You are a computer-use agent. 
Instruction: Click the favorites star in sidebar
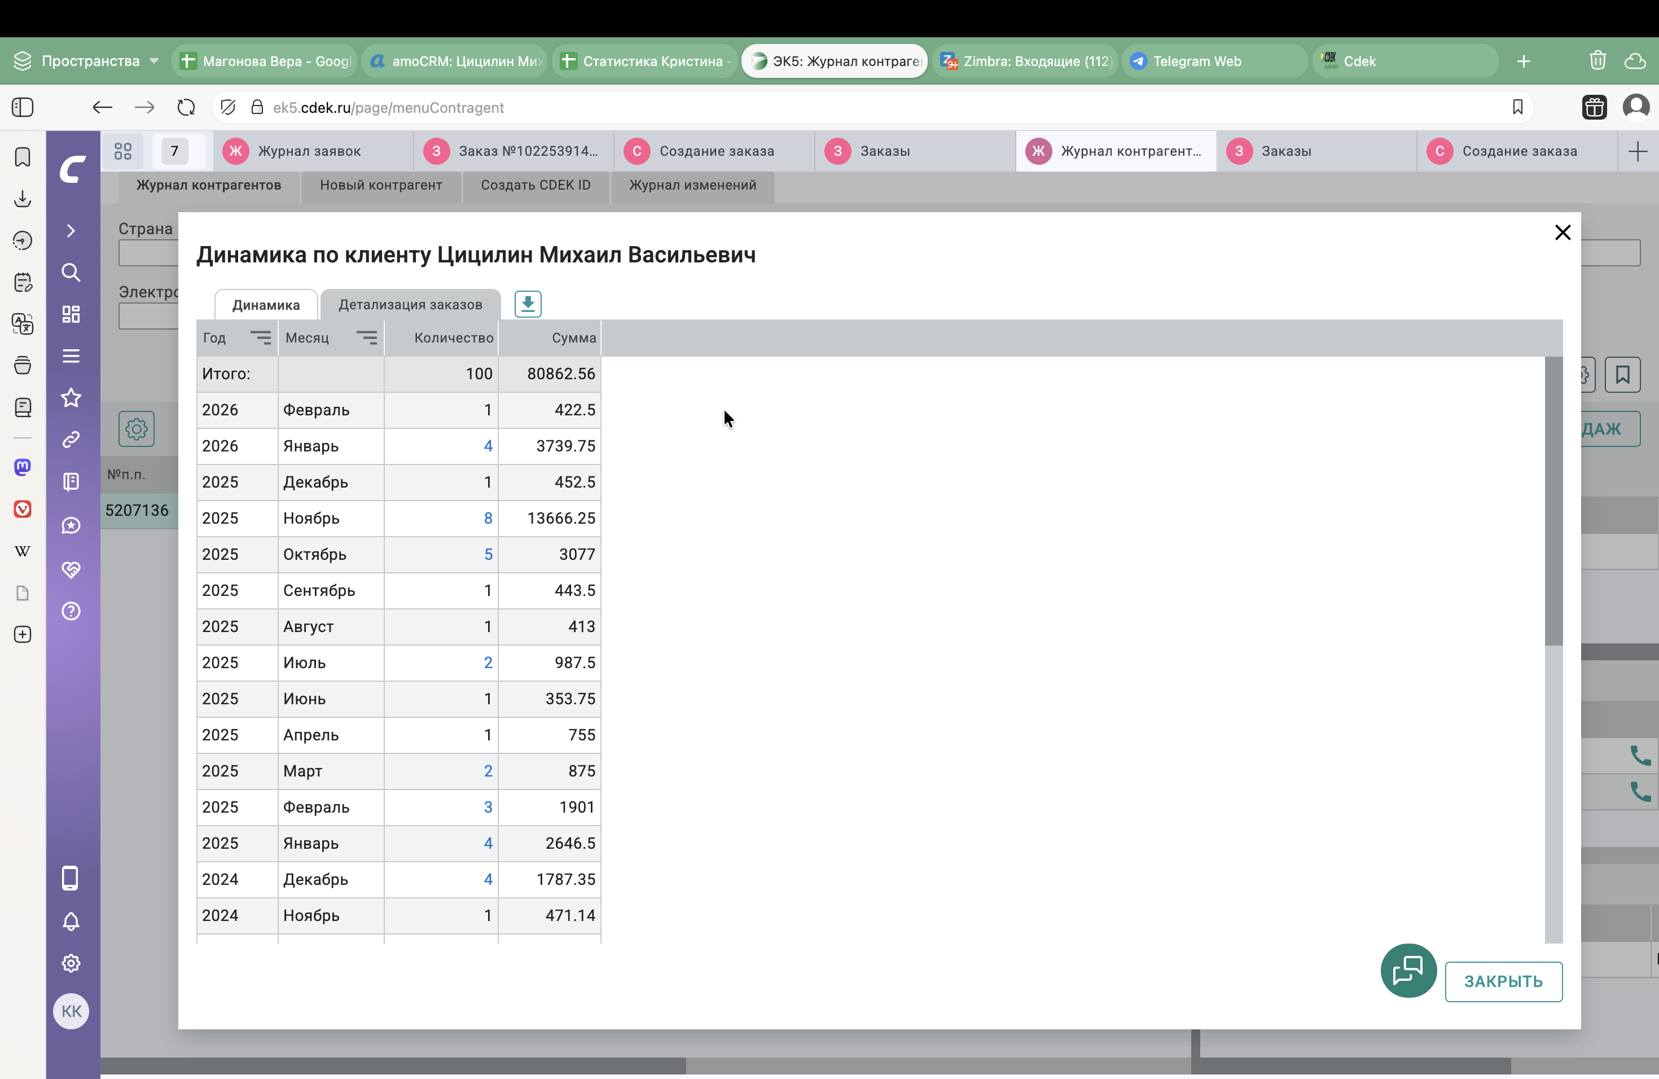(x=71, y=398)
